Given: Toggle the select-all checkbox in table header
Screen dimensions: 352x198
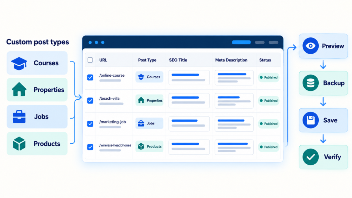Looking at the screenshot, I should [x=90, y=60].
